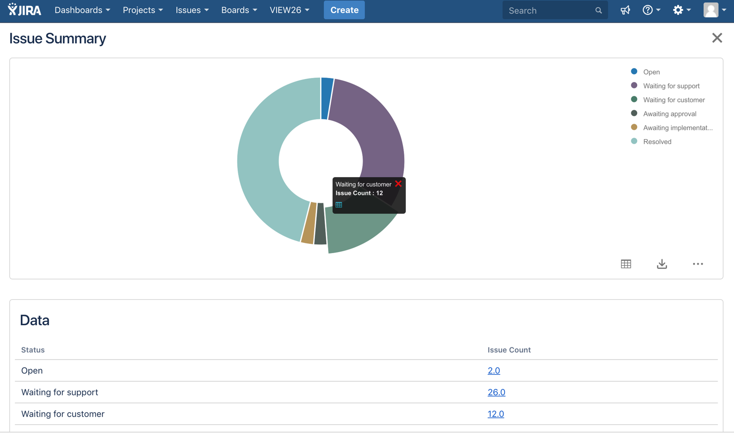Click the JIRA logo
Screen dimensions: 734x433
point(25,10)
